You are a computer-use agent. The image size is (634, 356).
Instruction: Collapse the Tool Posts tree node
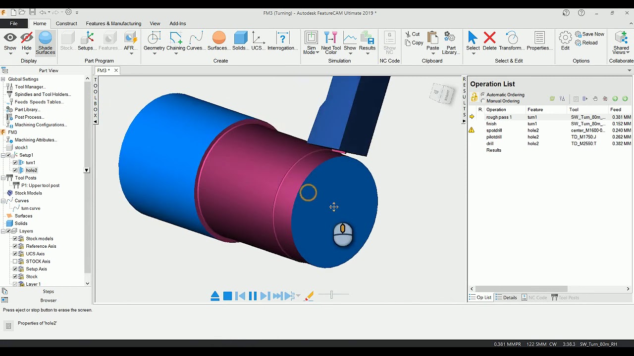(3, 178)
